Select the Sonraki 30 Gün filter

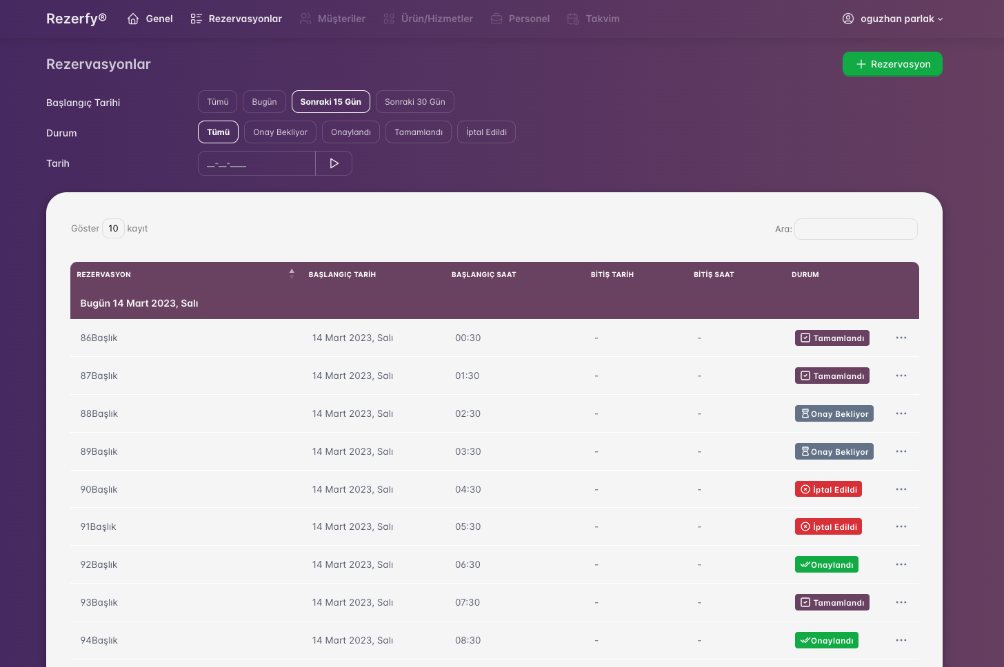[414, 102]
